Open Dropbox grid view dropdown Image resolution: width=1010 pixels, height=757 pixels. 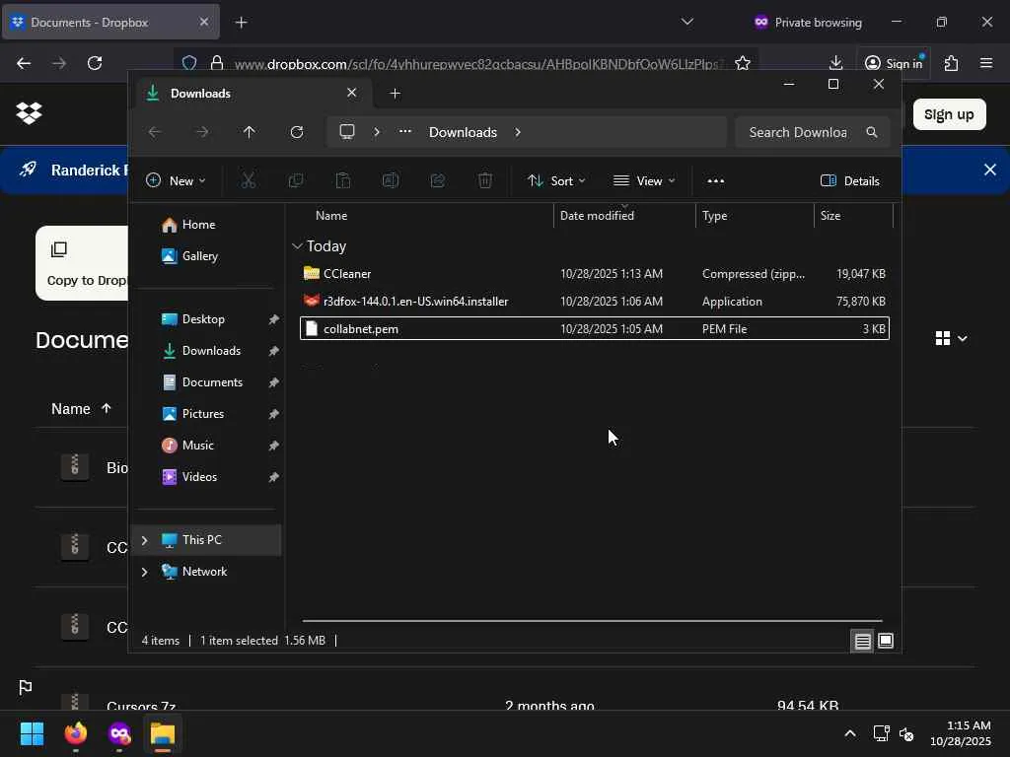tap(952, 339)
